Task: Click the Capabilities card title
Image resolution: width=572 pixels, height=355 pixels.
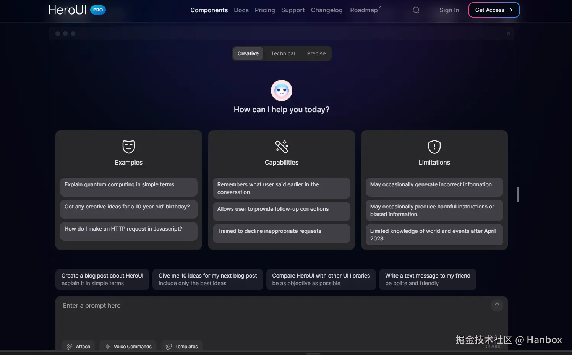Action: click(282, 162)
